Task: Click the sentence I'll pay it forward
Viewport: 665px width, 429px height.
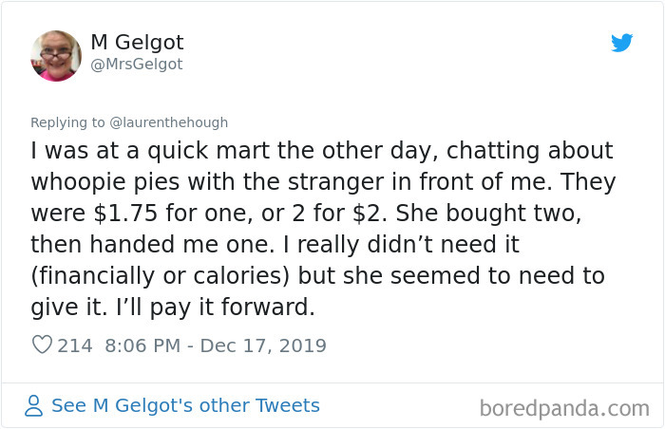Action: 216,307
